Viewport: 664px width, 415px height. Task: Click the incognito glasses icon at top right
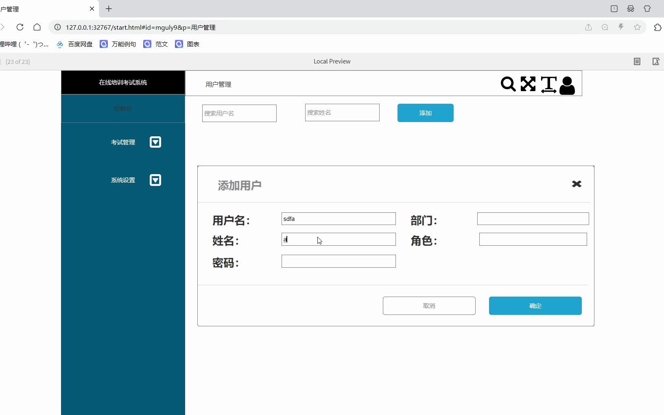[631, 9]
